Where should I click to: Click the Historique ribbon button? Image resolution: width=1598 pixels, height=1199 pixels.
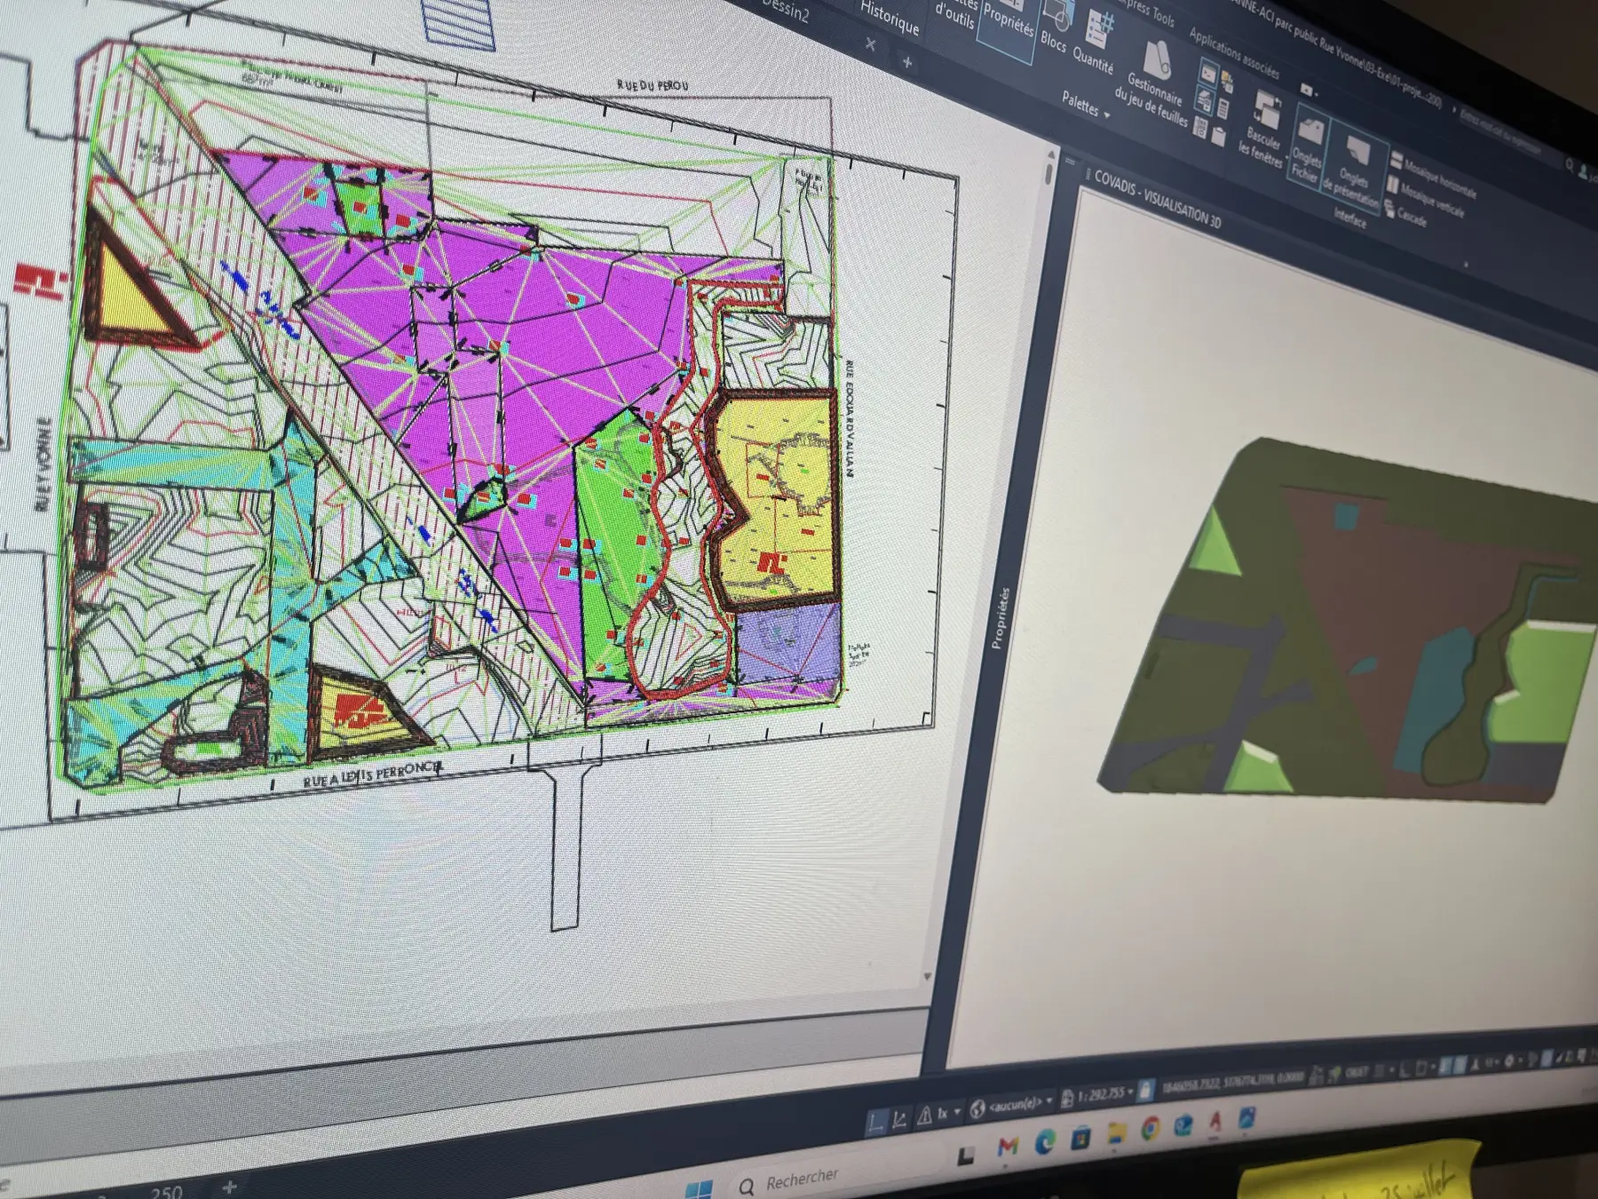pos(890,17)
